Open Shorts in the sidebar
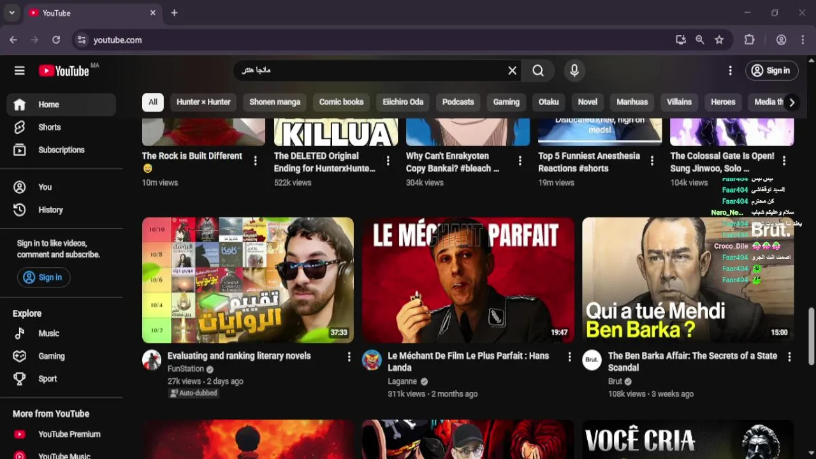Screen dimensions: 816x459 (x=61, y=127)
